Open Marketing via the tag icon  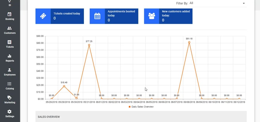[x=10, y=98]
